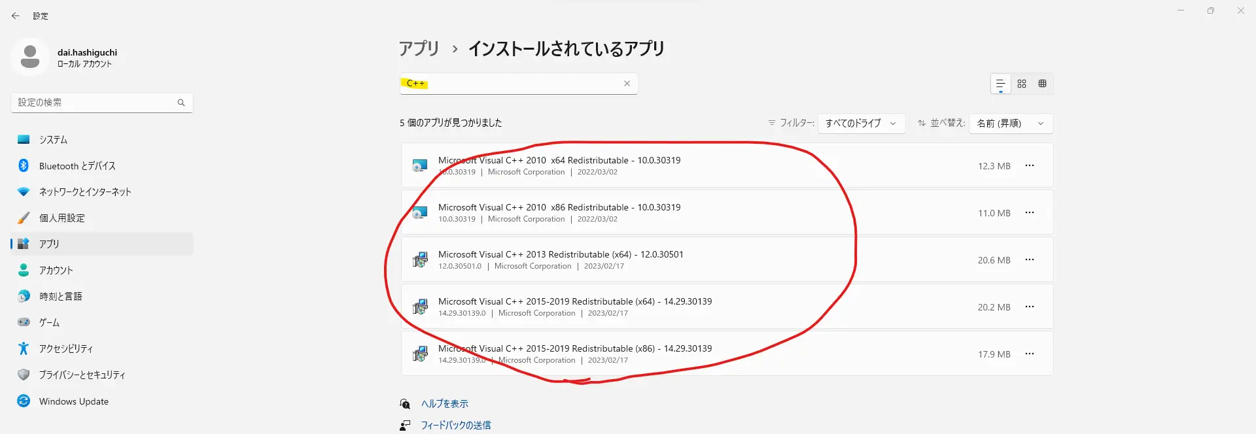Open 名前 (昇順) sort dropdown

[1011, 123]
